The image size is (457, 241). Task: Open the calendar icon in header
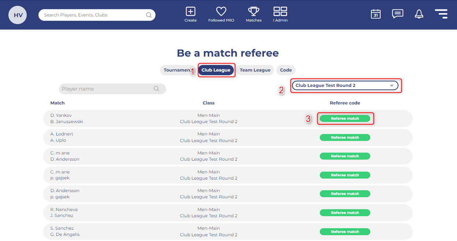376,14
